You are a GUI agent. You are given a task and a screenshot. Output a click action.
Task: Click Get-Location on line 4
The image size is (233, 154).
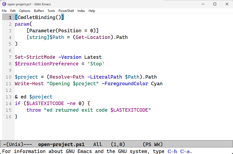[93, 37]
